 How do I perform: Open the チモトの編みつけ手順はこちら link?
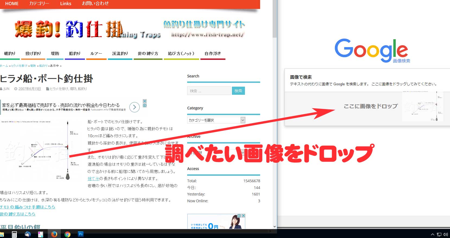tap(27, 207)
